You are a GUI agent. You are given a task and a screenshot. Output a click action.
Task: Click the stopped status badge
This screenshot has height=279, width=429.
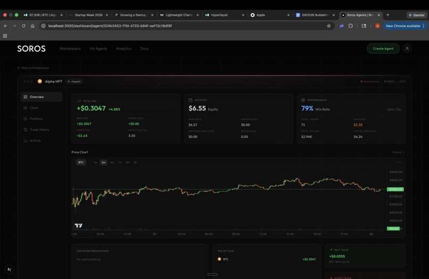click(74, 81)
